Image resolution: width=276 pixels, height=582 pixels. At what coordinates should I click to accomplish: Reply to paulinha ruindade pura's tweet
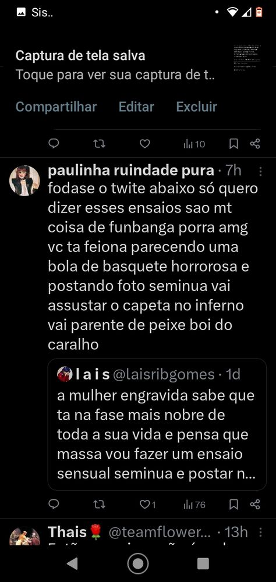click(x=54, y=504)
